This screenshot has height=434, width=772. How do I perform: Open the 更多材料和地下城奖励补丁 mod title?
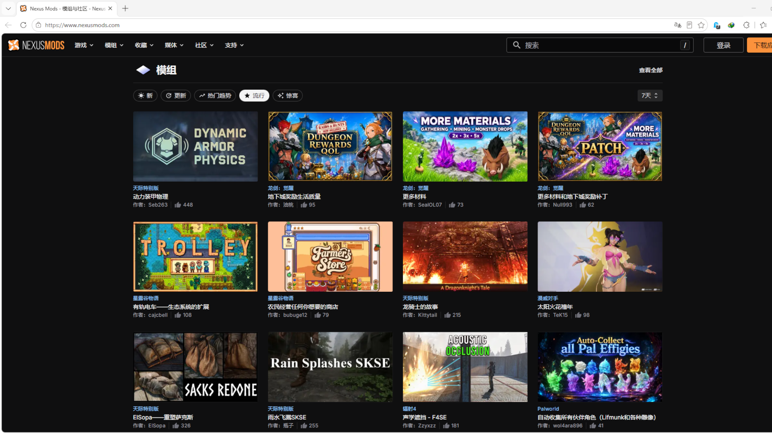[573, 197]
